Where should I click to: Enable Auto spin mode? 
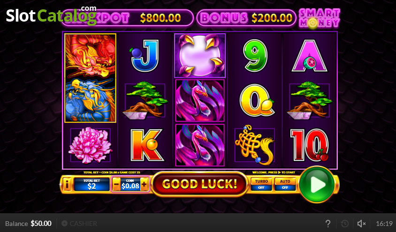coord(285,184)
